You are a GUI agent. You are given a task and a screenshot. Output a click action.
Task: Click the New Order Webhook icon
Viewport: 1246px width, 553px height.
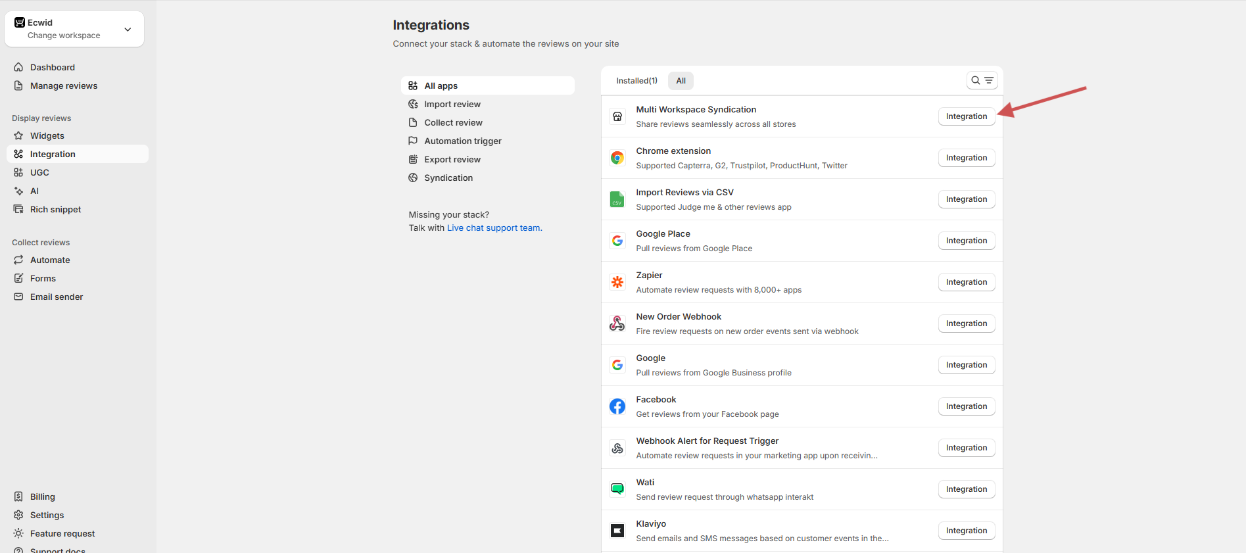point(617,324)
